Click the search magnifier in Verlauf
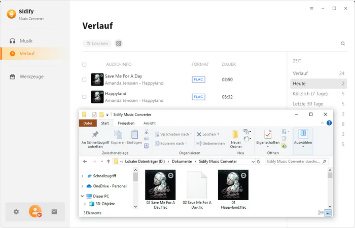This screenshot has height=228, width=355. pyautogui.click(x=343, y=44)
